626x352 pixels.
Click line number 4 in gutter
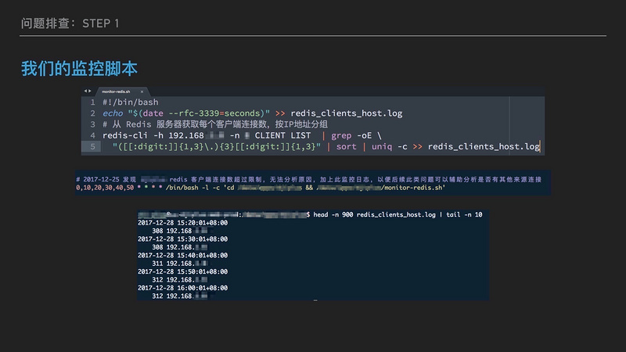[x=92, y=135]
